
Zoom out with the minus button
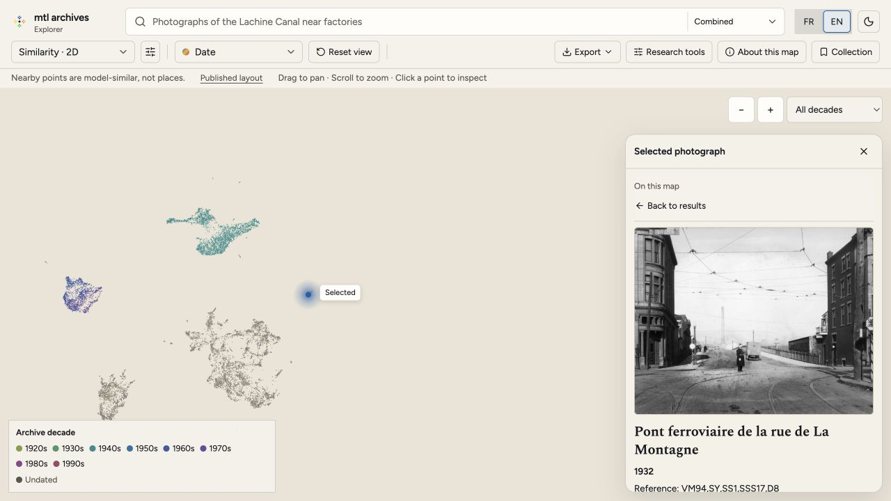pyautogui.click(x=741, y=110)
